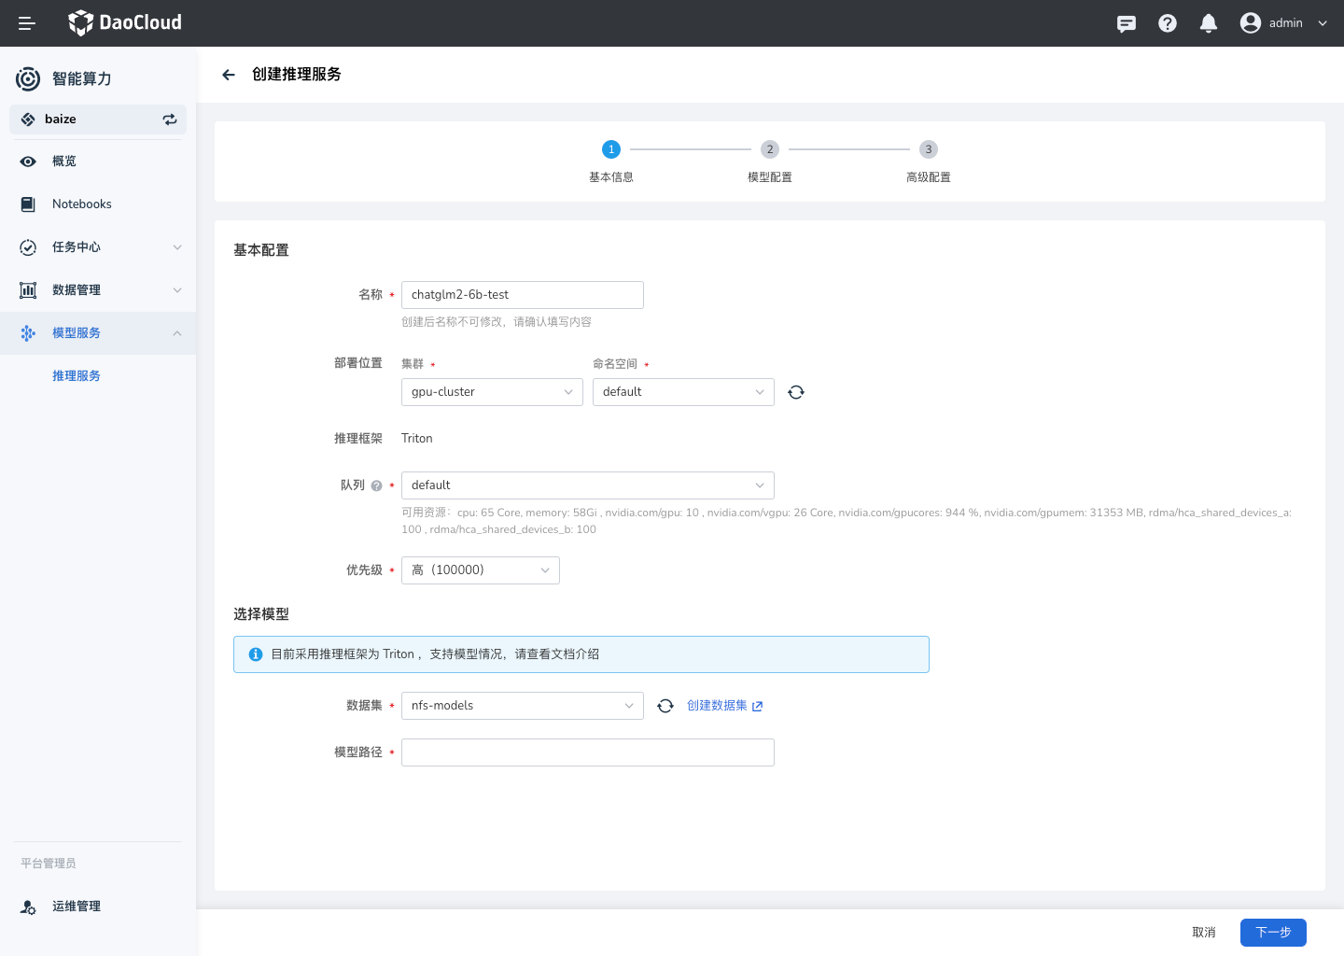
Task: Click the external link icon after 创建数据集
Action: pos(757,707)
